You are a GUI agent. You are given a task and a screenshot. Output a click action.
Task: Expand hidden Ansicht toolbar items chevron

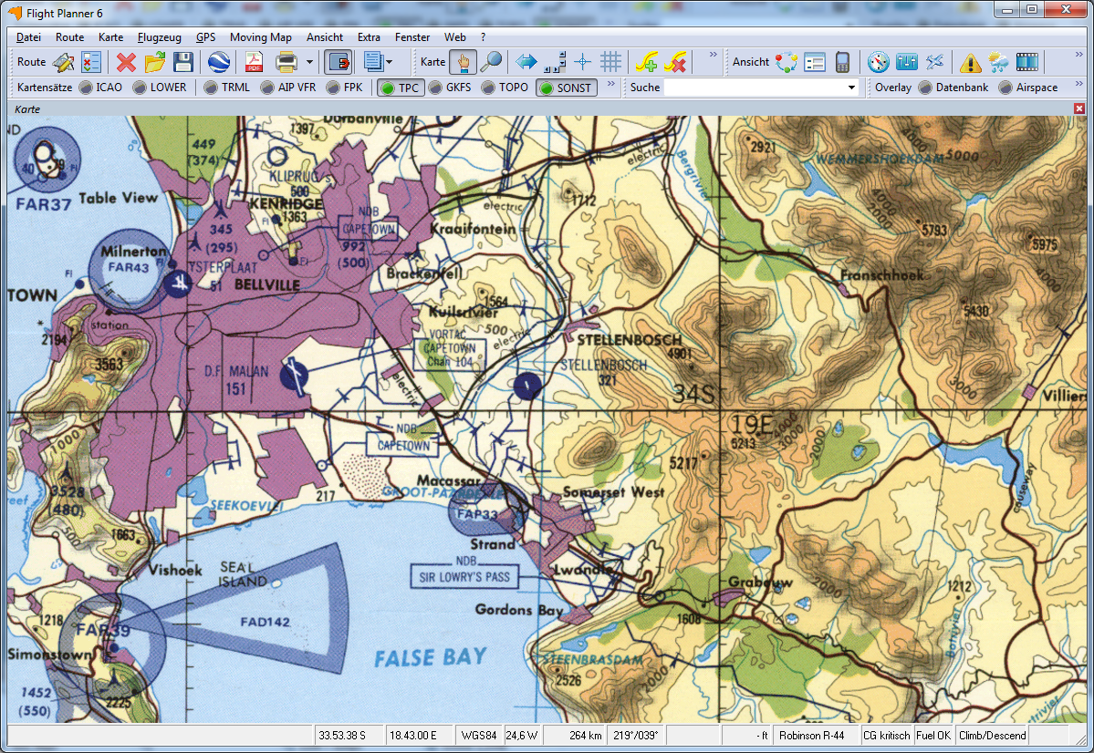tap(1078, 55)
